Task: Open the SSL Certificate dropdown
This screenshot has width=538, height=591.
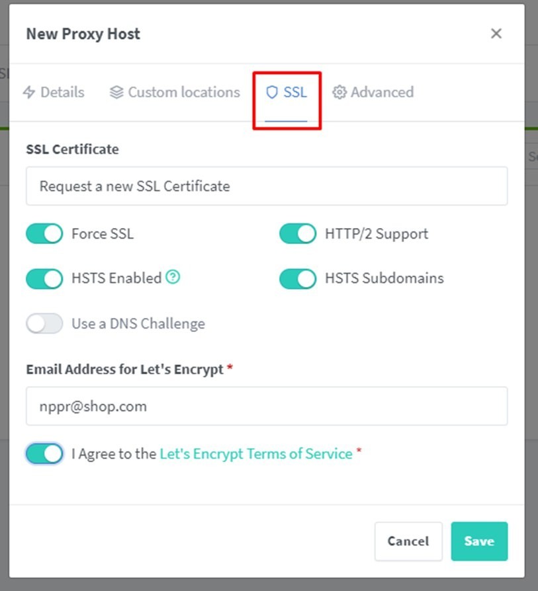Action: [x=267, y=186]
